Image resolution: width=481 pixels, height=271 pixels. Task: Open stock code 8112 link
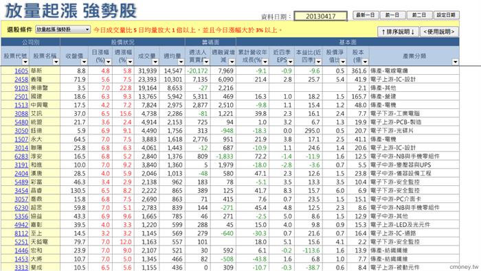click(x=21, y=233)
